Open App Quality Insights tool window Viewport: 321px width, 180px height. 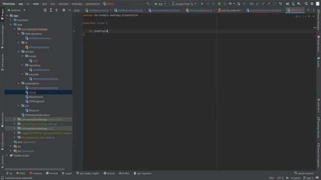[x=88, y=173]
